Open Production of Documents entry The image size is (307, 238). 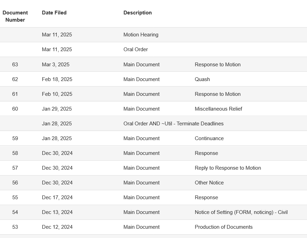[x=223, y=227]
